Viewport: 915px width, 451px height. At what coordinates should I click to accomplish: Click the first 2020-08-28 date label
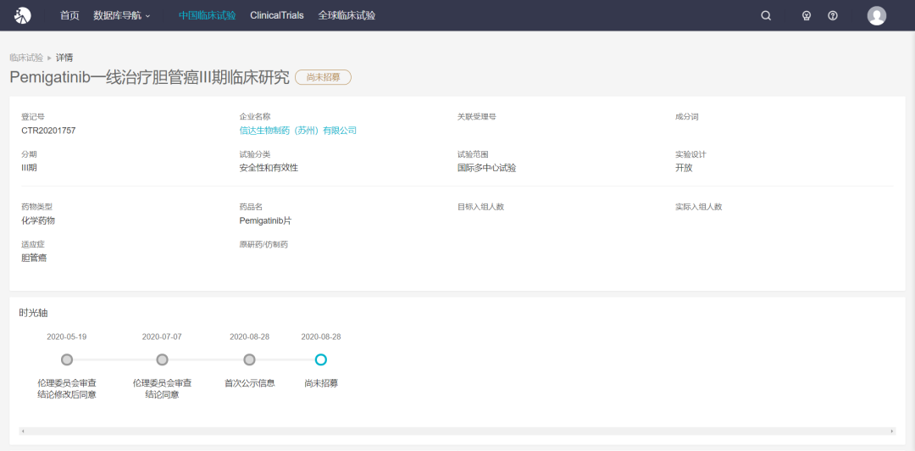coord(249,337)
